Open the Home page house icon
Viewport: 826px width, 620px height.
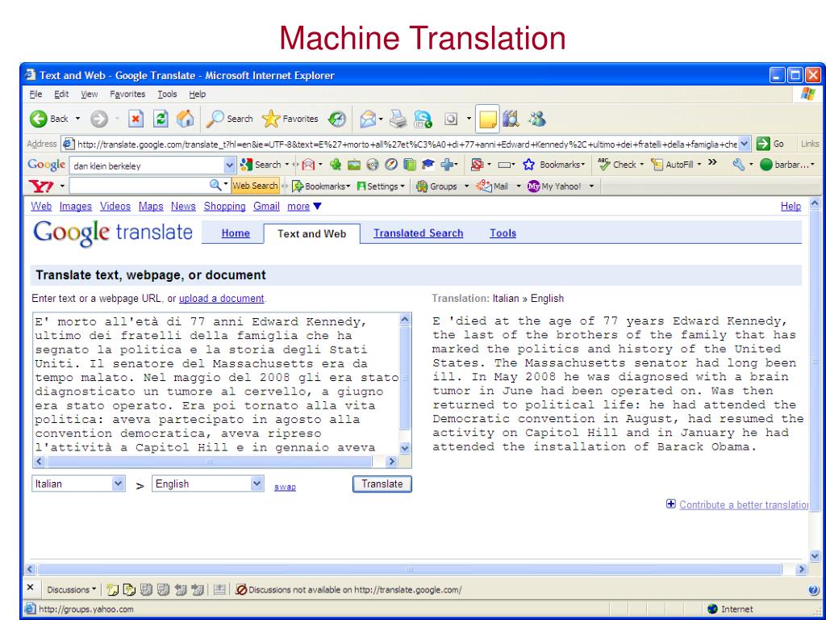click(x=185, y=119)
